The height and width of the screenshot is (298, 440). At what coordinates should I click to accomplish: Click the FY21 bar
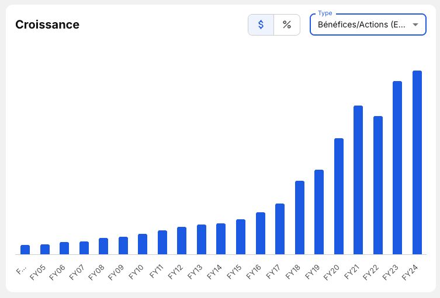coord(358,180)
